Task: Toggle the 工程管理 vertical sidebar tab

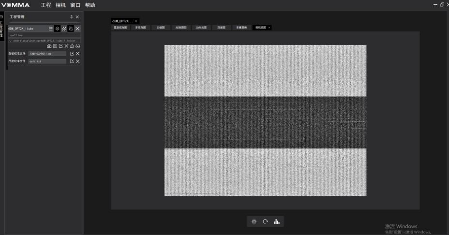Action: pos(1,28)
